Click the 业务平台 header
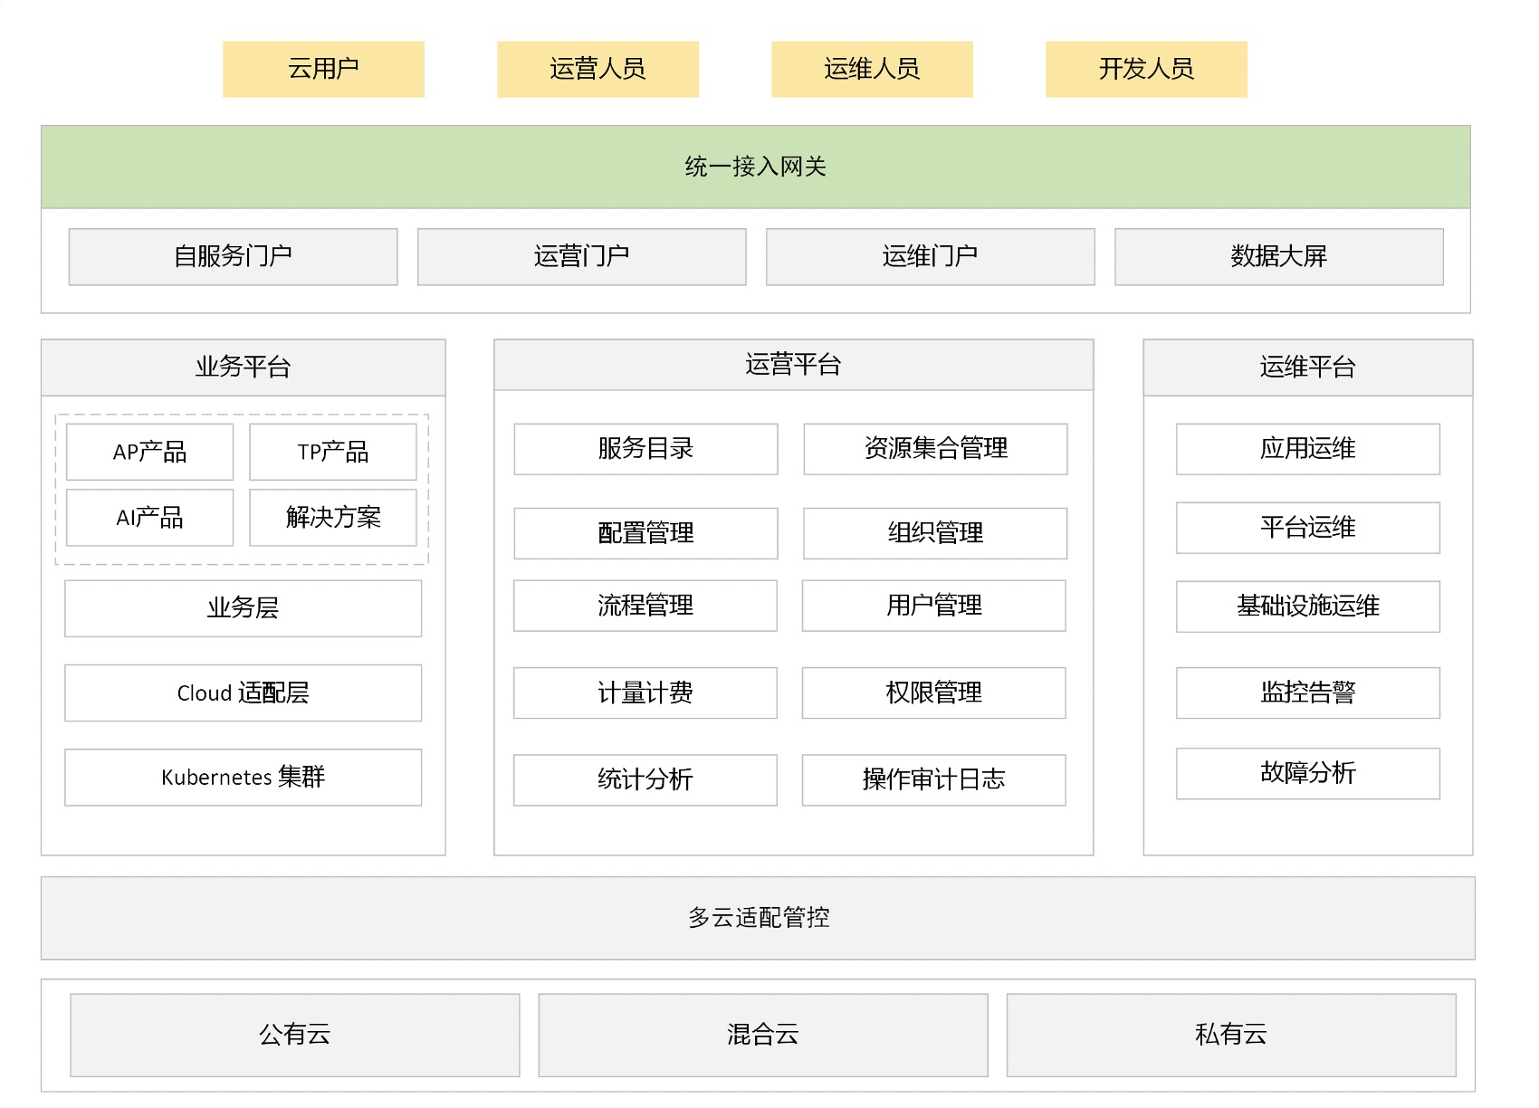 pyautogui.click(x=244, y=368)
